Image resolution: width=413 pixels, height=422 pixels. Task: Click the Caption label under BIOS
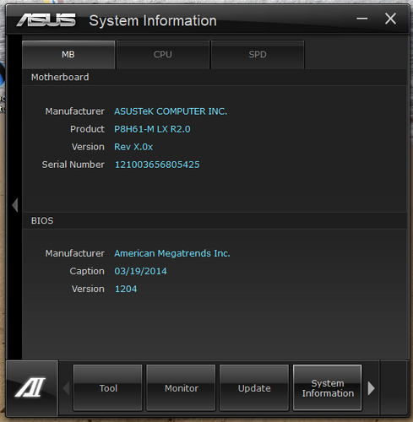click(x=87, y=271)
